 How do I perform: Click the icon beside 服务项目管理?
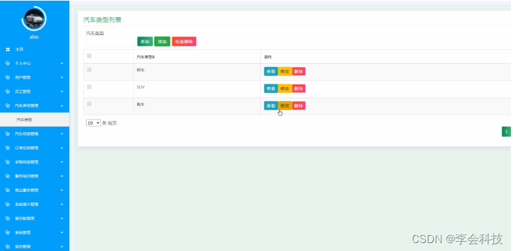[x=8, y=176]
